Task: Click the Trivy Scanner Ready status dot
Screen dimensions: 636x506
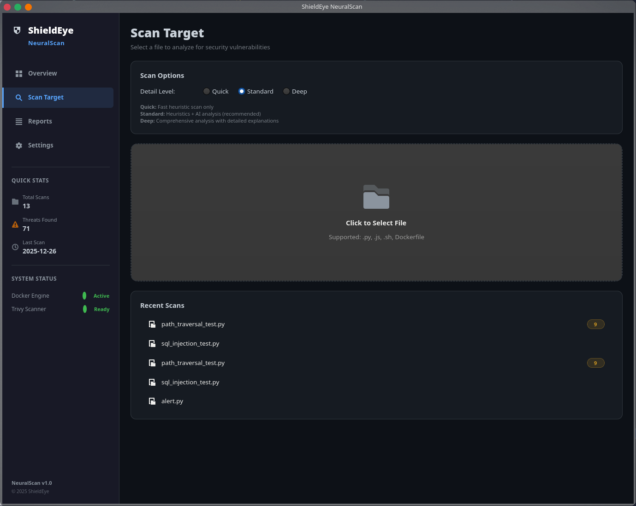Action: pos(84,309)
